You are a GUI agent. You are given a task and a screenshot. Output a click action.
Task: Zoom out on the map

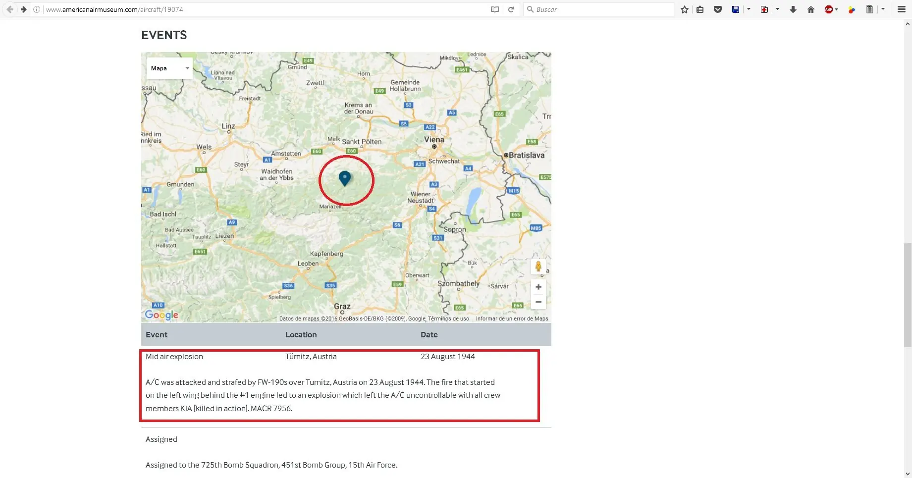[x=538, y=302]
